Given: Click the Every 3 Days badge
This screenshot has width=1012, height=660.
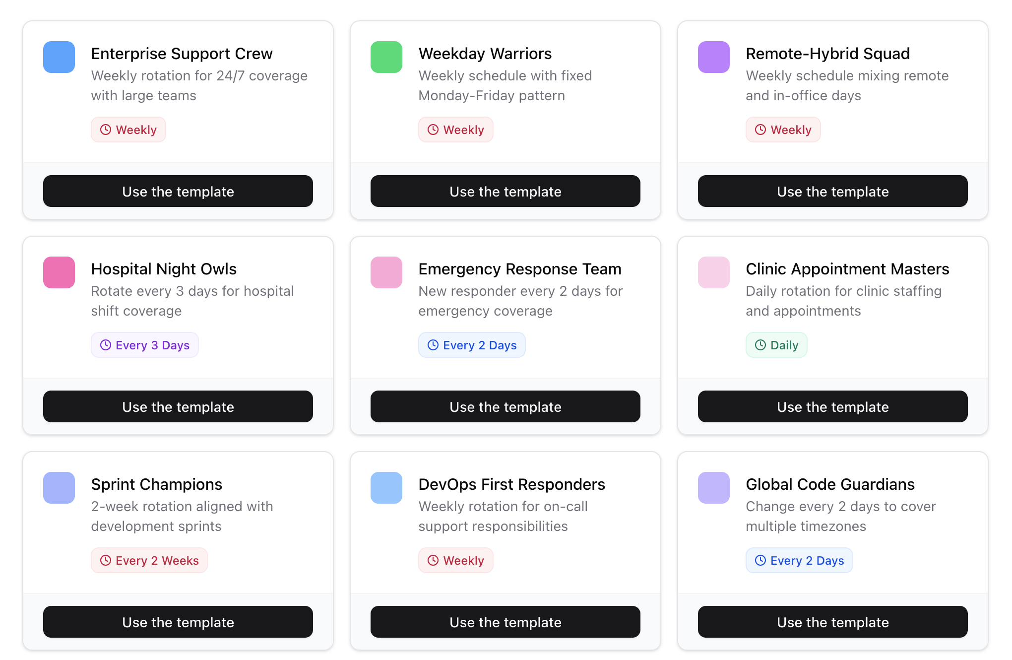Looking at the screenshot, I should click(x=145, y=345).
